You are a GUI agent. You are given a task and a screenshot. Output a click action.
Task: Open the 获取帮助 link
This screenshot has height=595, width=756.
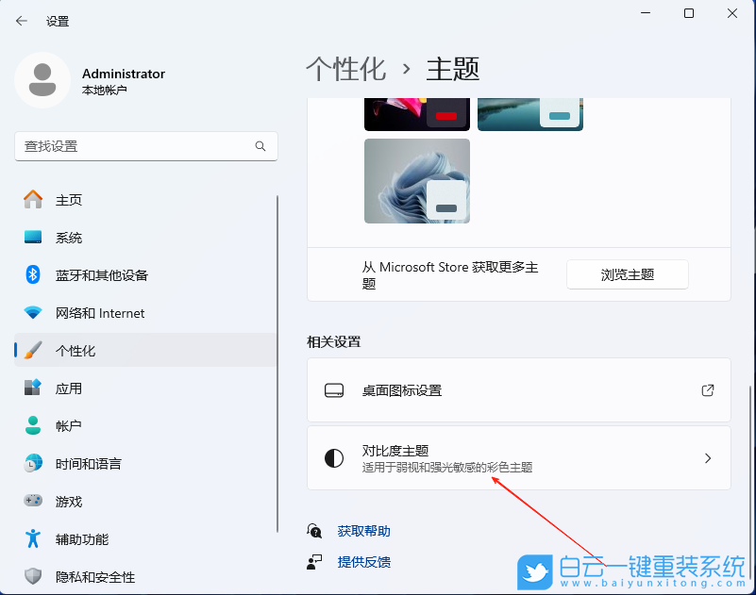click(x=362, y=531)
